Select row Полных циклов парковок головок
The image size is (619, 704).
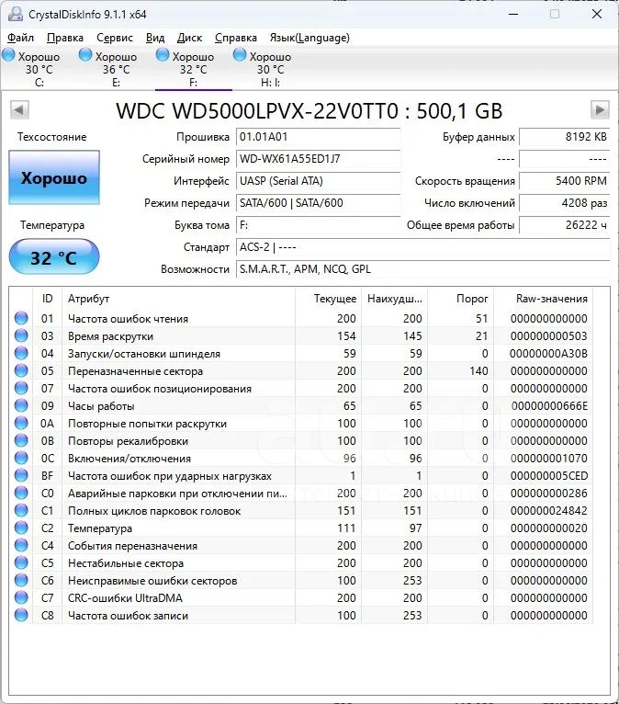click(301, 510)
